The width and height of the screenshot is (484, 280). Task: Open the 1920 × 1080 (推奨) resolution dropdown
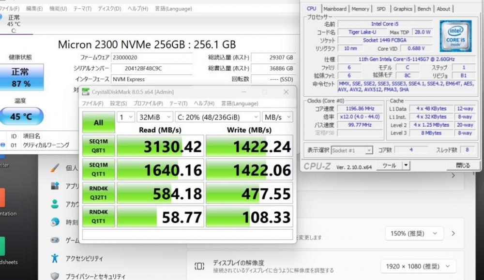tap(417, 266)
